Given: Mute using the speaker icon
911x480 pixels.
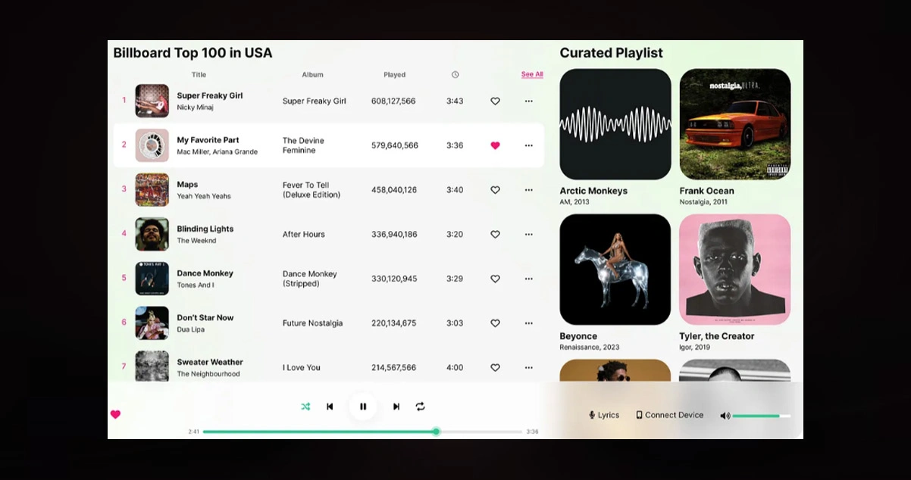Looking at the screenshot, I should (725, 416).
